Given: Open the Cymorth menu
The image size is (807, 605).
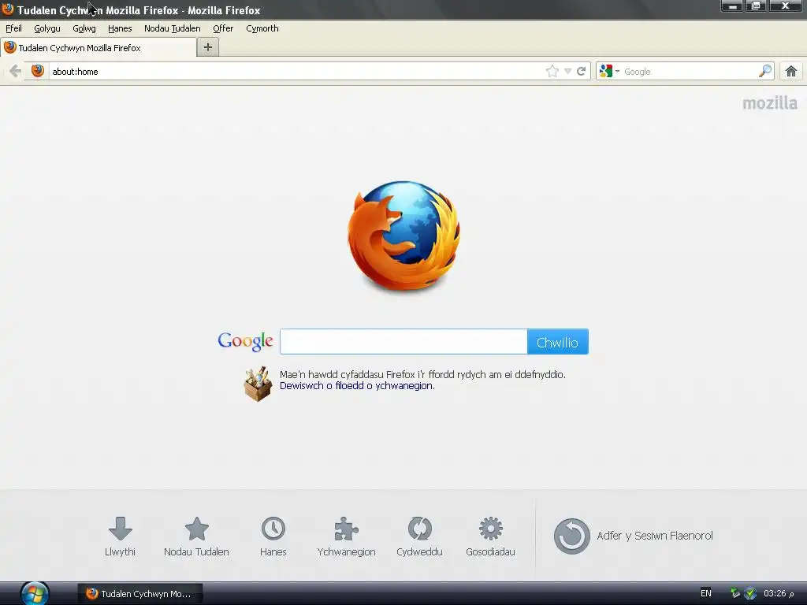Looking at the screenshot, I should click(262, 28).
